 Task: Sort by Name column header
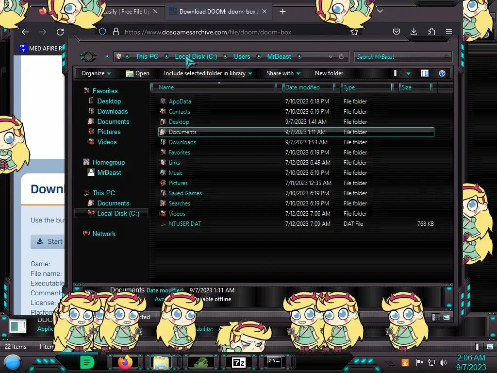pyautogui.click(x=213, y=87)
